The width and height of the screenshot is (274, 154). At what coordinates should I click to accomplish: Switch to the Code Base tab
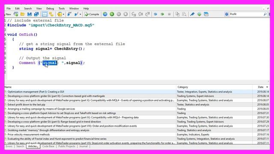[x=48, y=146]
